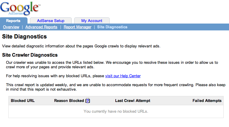Click the Site Crawler Diagnostics section heading
The width and height of the screenshot is (229, 127).
(x=30, y=55)
